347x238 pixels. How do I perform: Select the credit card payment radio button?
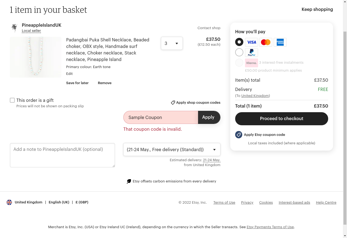pyautogui.click(x=239, y=42)
